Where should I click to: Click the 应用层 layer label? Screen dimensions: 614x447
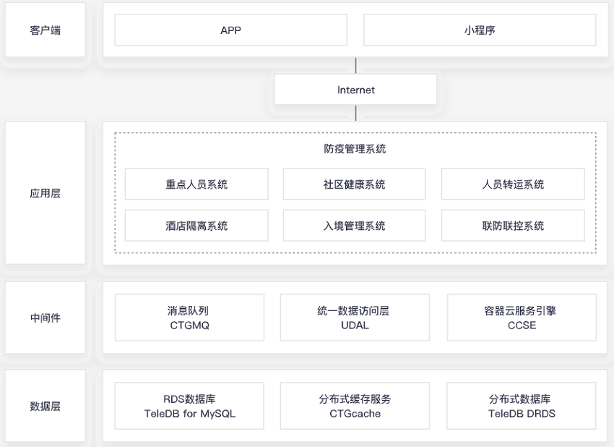[45, 193]
